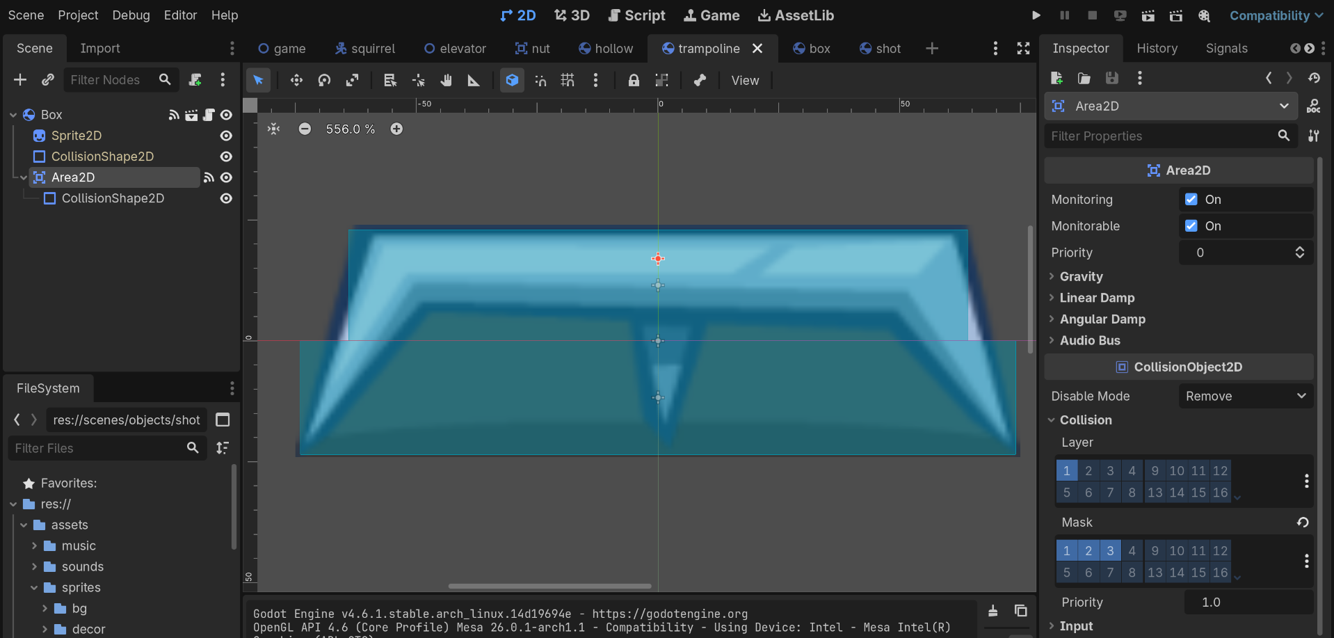Disable the Monitorable checkbox
This screenshot has height=638, width=1334.
point(1191,226)
